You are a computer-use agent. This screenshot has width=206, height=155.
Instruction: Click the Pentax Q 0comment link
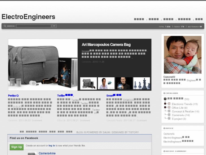(37, 120)
